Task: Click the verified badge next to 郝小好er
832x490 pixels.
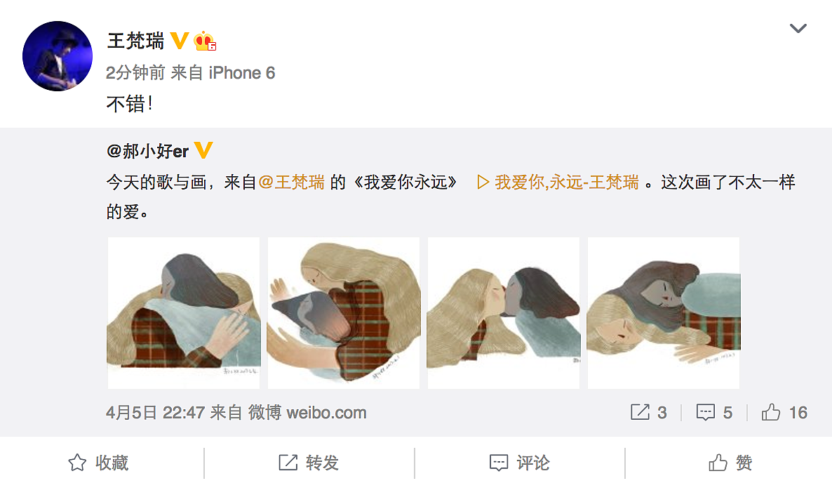Action: click(x=203, y=150)
